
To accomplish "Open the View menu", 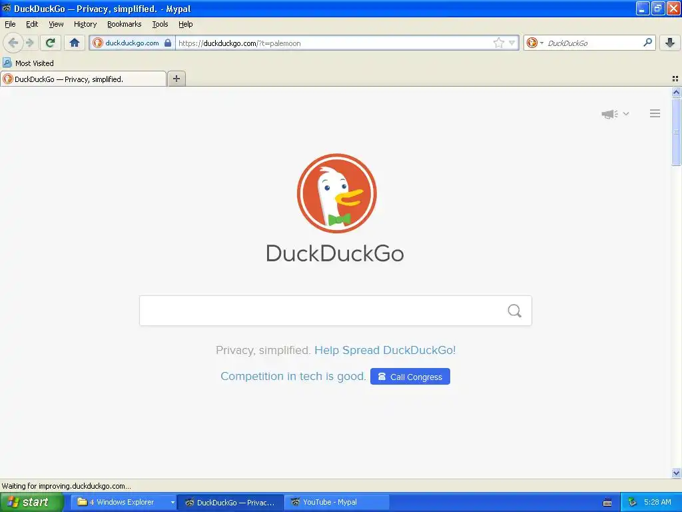I will (56, 24).
